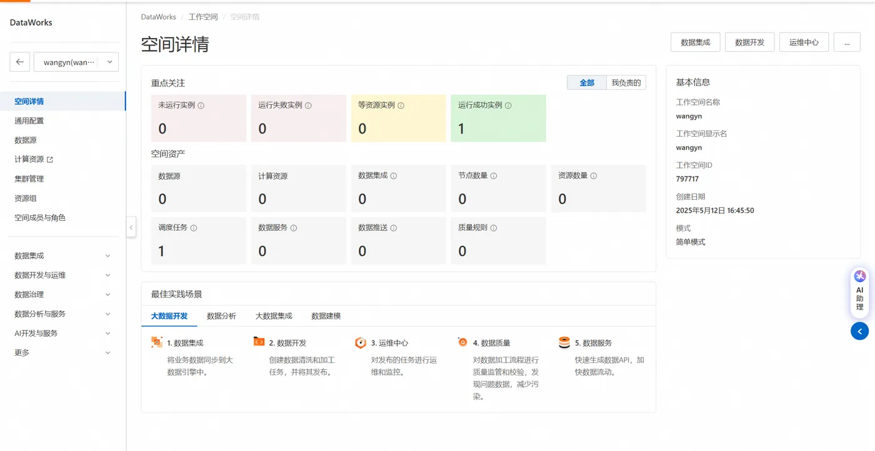Switch to the 数据建模 tab
The image size is (875, 451).
coord(326,316)
